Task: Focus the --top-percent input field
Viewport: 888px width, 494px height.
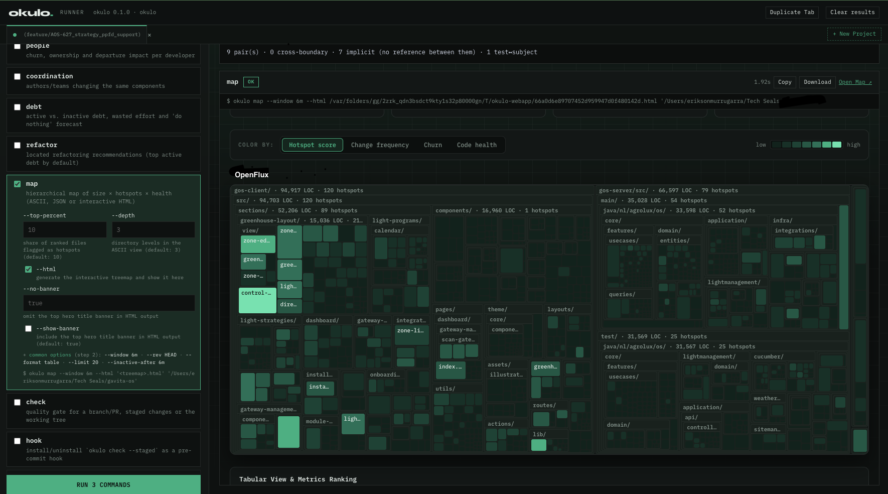Action: 65,229
